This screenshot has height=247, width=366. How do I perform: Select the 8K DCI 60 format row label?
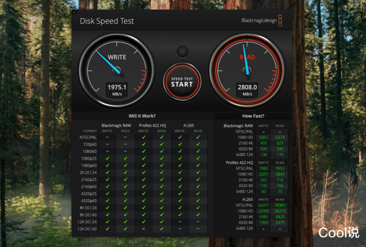88,215
